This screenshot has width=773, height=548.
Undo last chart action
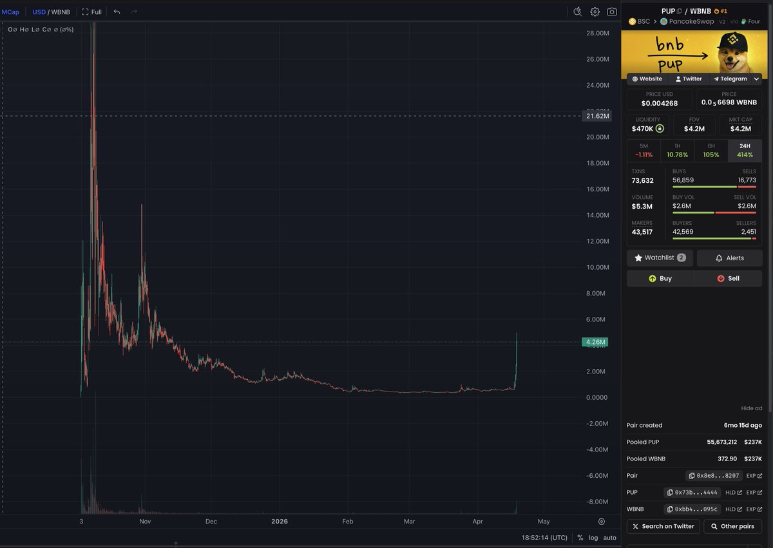(117, 12)
